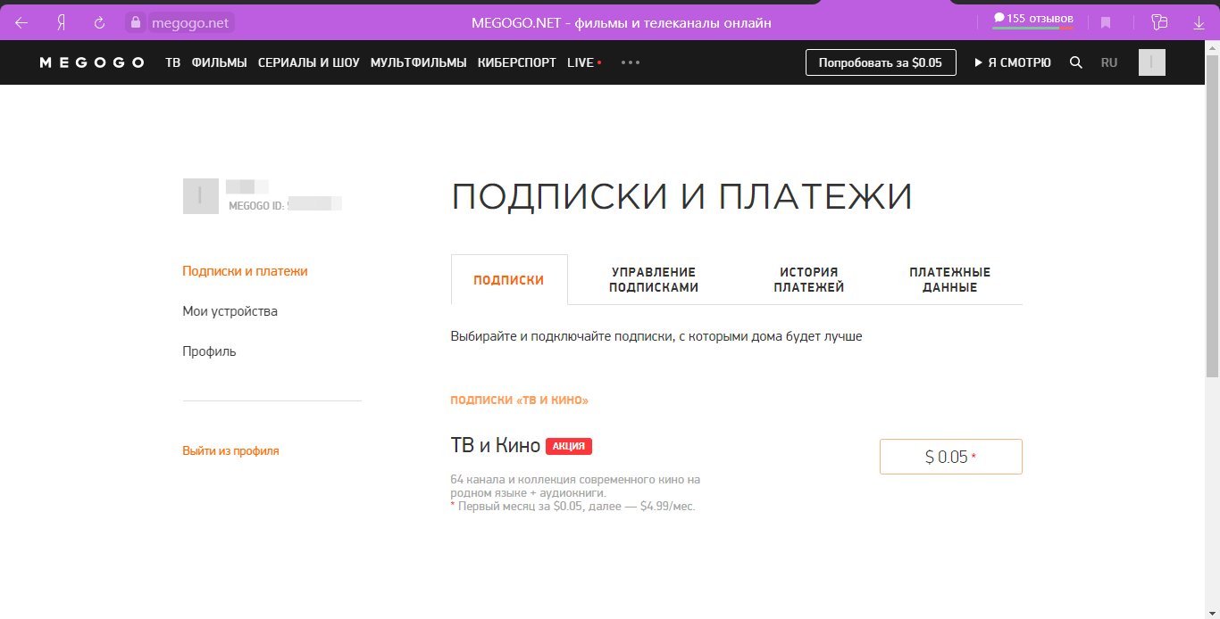Bookmark this page with the bookmark icon
Image resolution: width=1220 pixels, height=619 pixels.
[x=1106, y=23]
